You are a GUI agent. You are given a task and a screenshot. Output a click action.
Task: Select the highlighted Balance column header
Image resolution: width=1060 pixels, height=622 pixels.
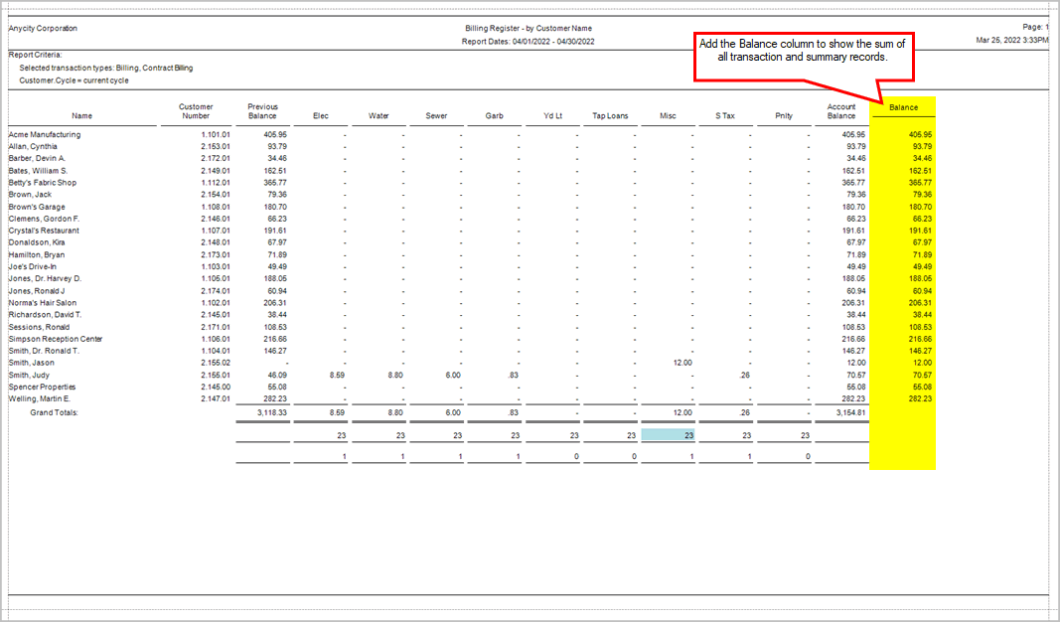click(x=902, y=106)
